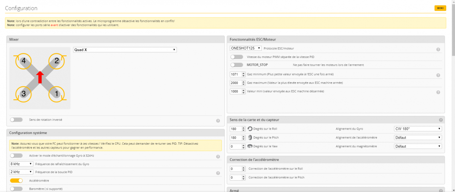Viewport: 455px width, 192px height.
Task: Click help icon next to Sens de rotation inversé
Action: click(218, 121)
